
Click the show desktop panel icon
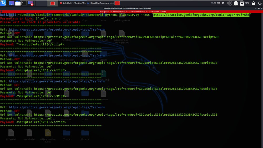pos(11,3)
